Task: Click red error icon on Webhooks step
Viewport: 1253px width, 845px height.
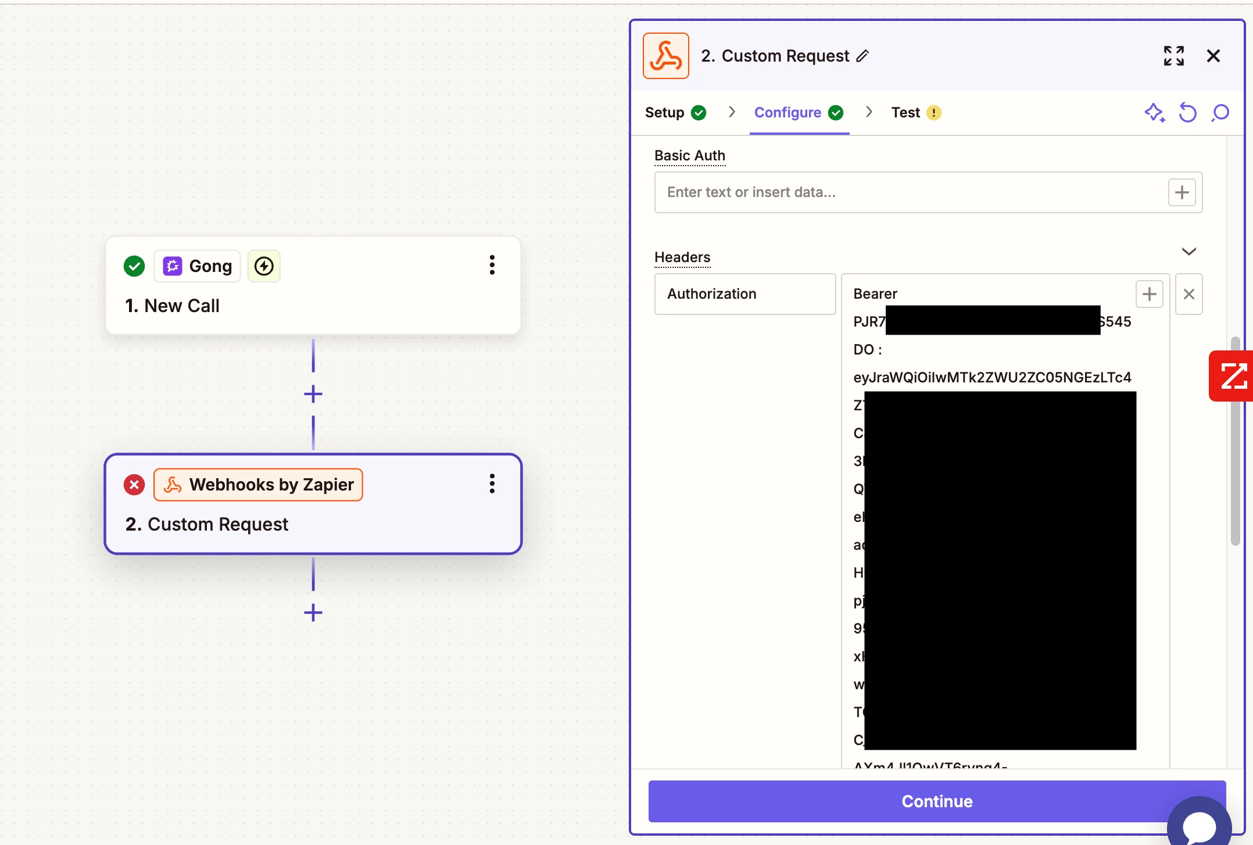Action: click(134, 485)
